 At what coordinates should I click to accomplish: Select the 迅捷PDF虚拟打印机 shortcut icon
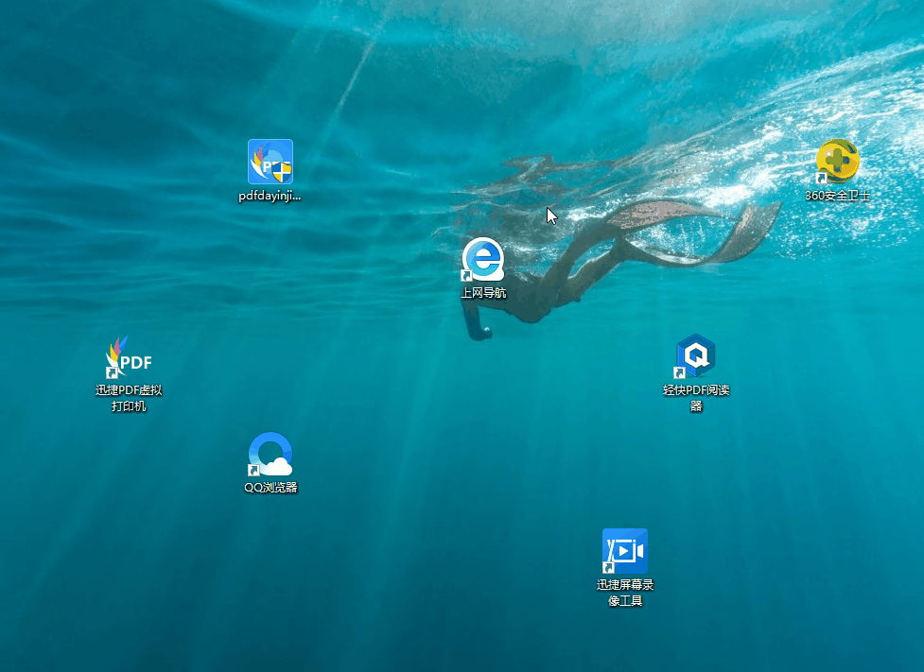129,357
